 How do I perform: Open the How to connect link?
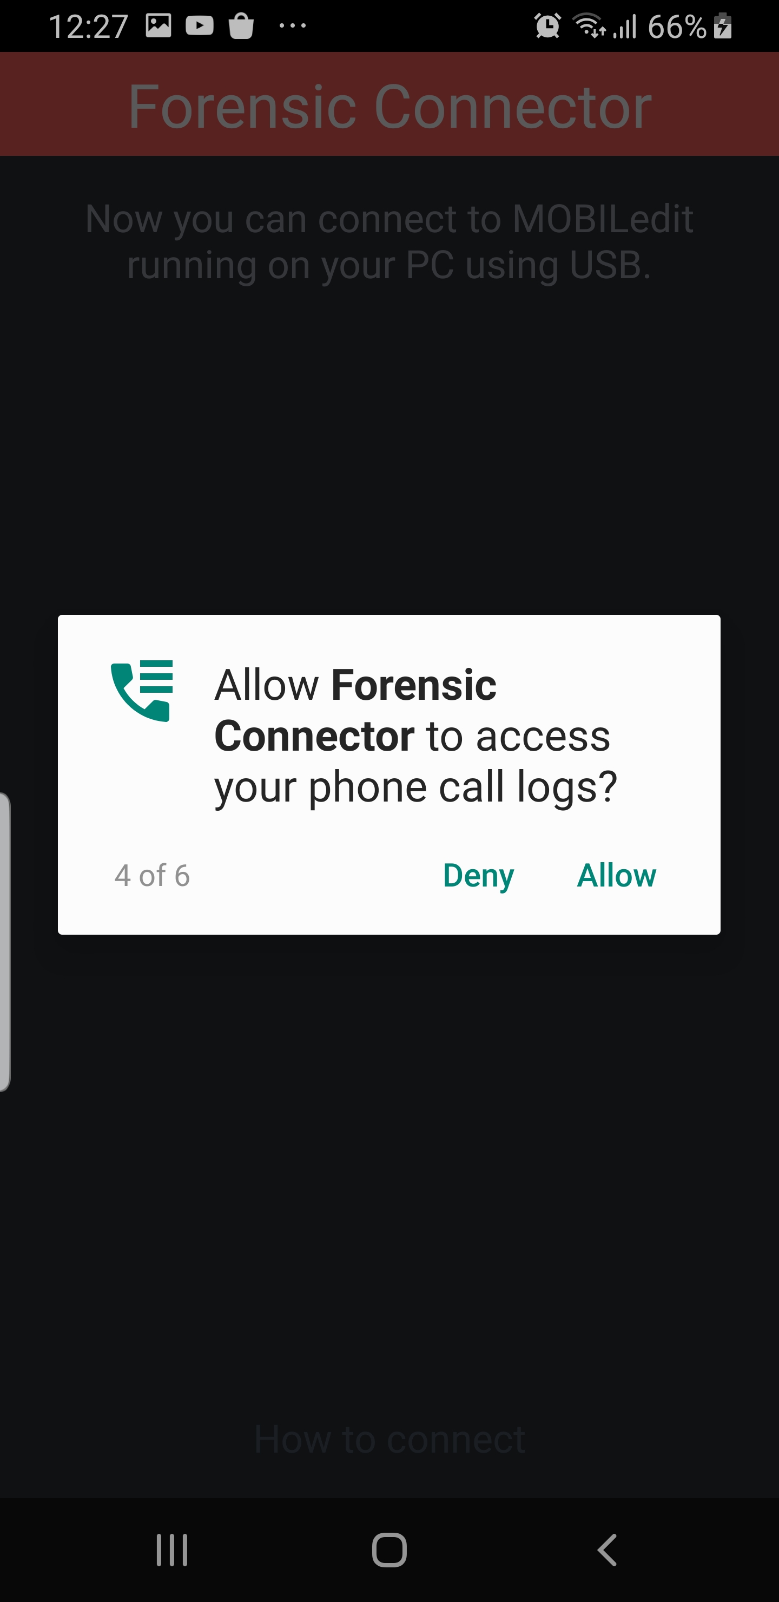(390, 1439)
